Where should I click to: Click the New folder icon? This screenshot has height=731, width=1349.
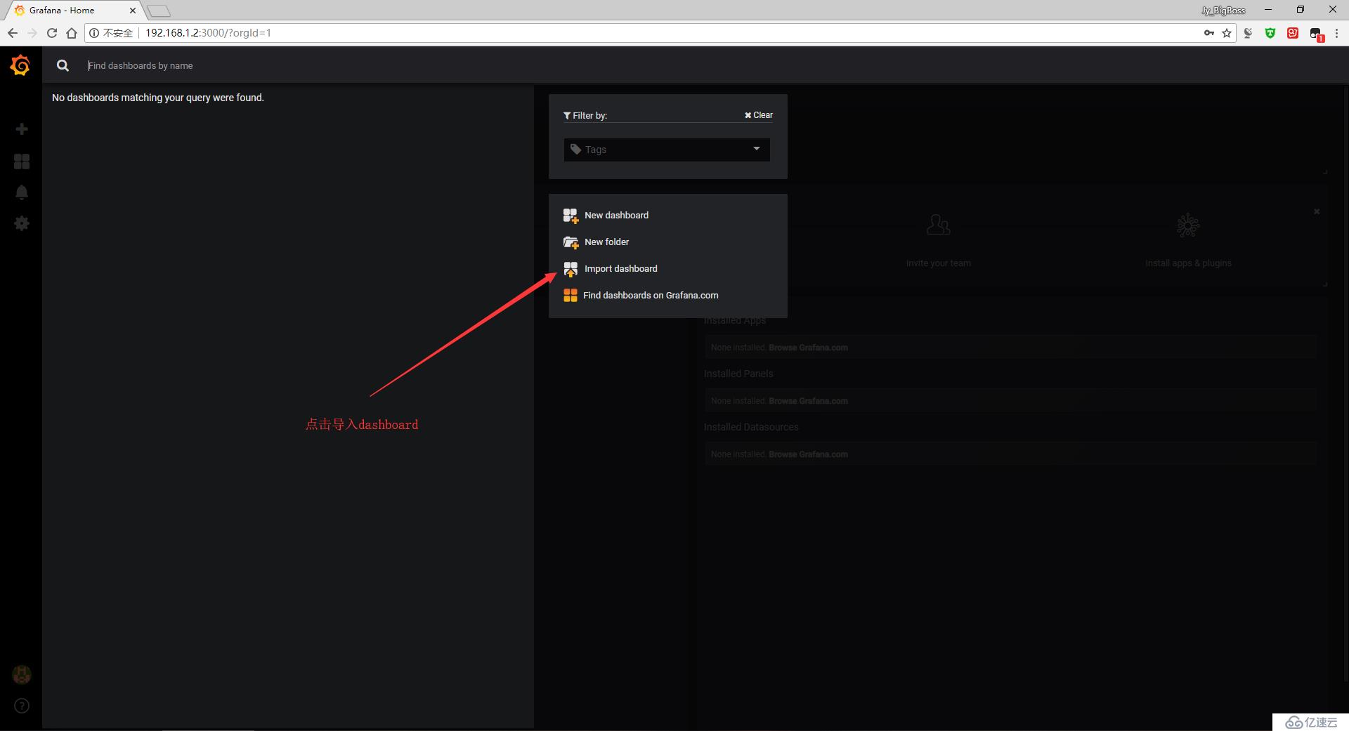pos(571,242)
